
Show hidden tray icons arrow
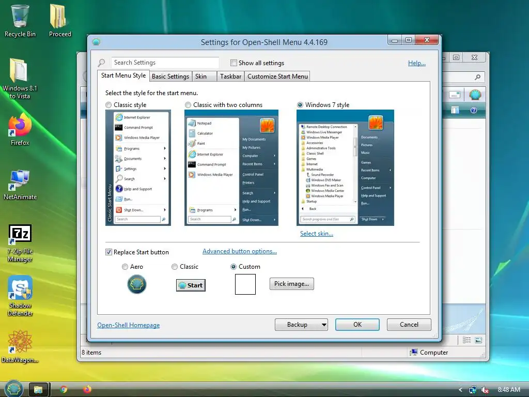pos(460,390)
